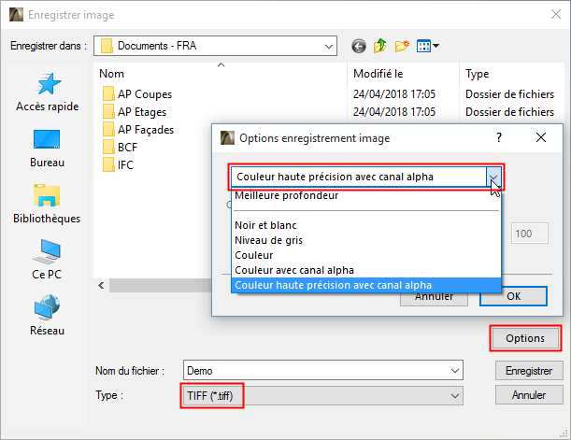The width and height of the screenshot is (571, 440).
Task: Click the horizontal scrollbar left arrow
Action: point(101,285)
